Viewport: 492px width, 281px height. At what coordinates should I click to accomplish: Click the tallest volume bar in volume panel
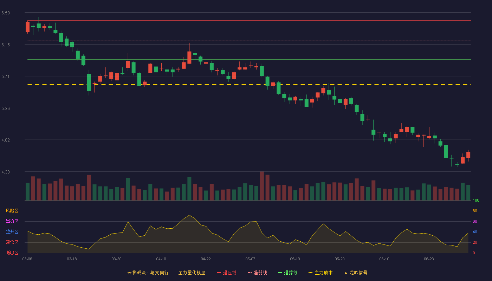[262, 186]
